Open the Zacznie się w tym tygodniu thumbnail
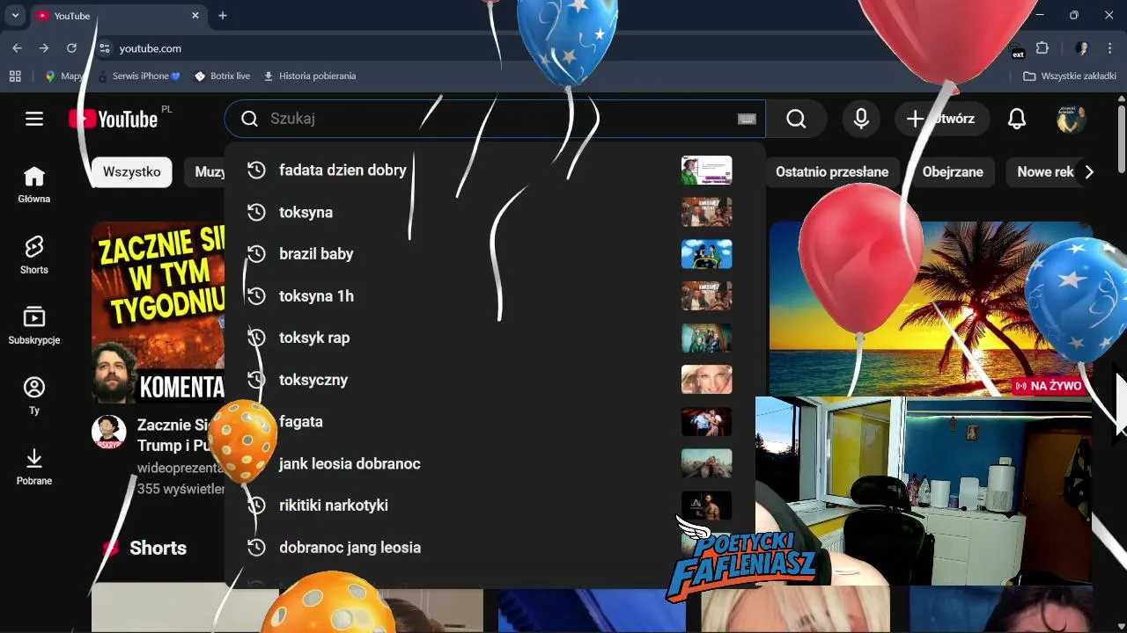The image size is (1127, 633). (158, 312)
